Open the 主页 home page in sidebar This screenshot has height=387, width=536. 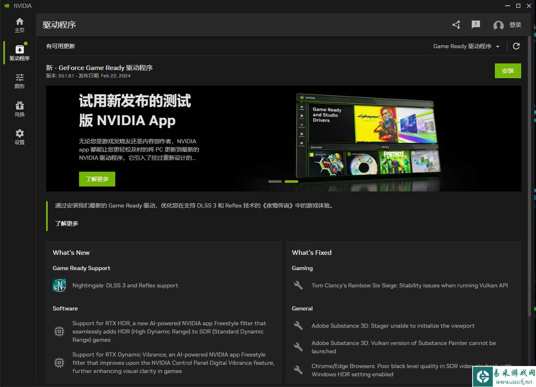(x=19, y=25)
